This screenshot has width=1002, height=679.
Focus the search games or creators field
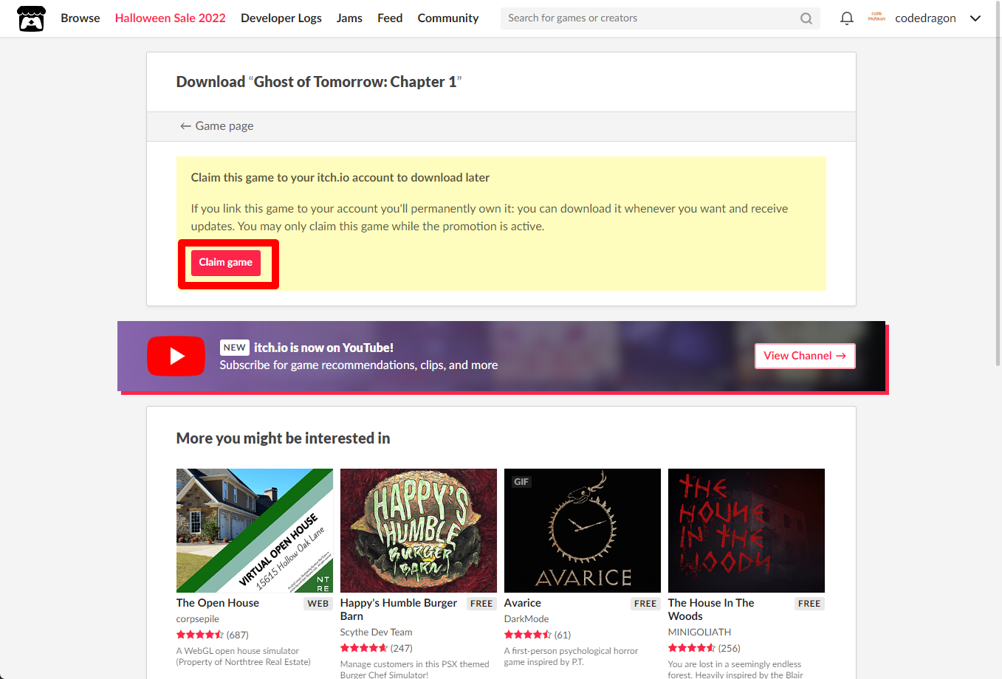[660, 18]
